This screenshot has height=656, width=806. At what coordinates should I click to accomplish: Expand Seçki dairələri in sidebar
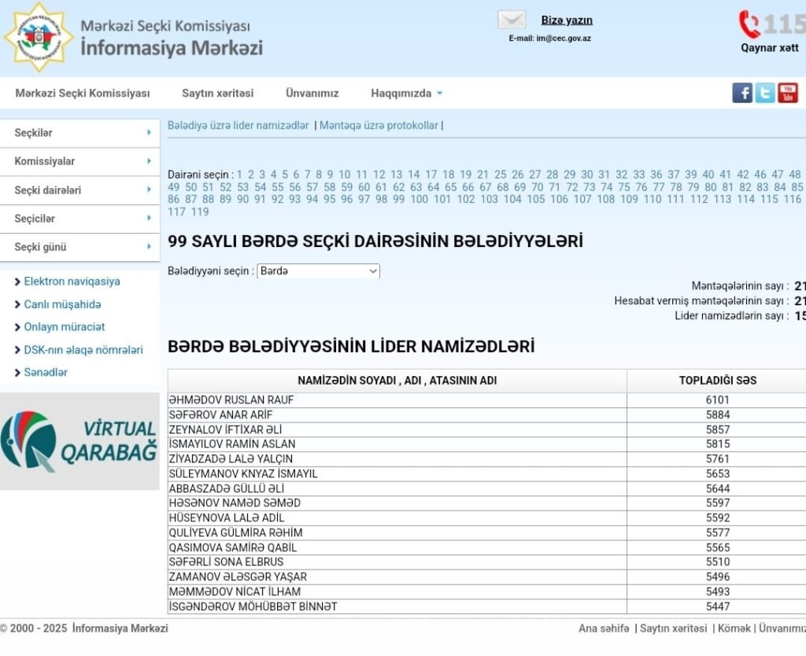[x=79, y=190]
